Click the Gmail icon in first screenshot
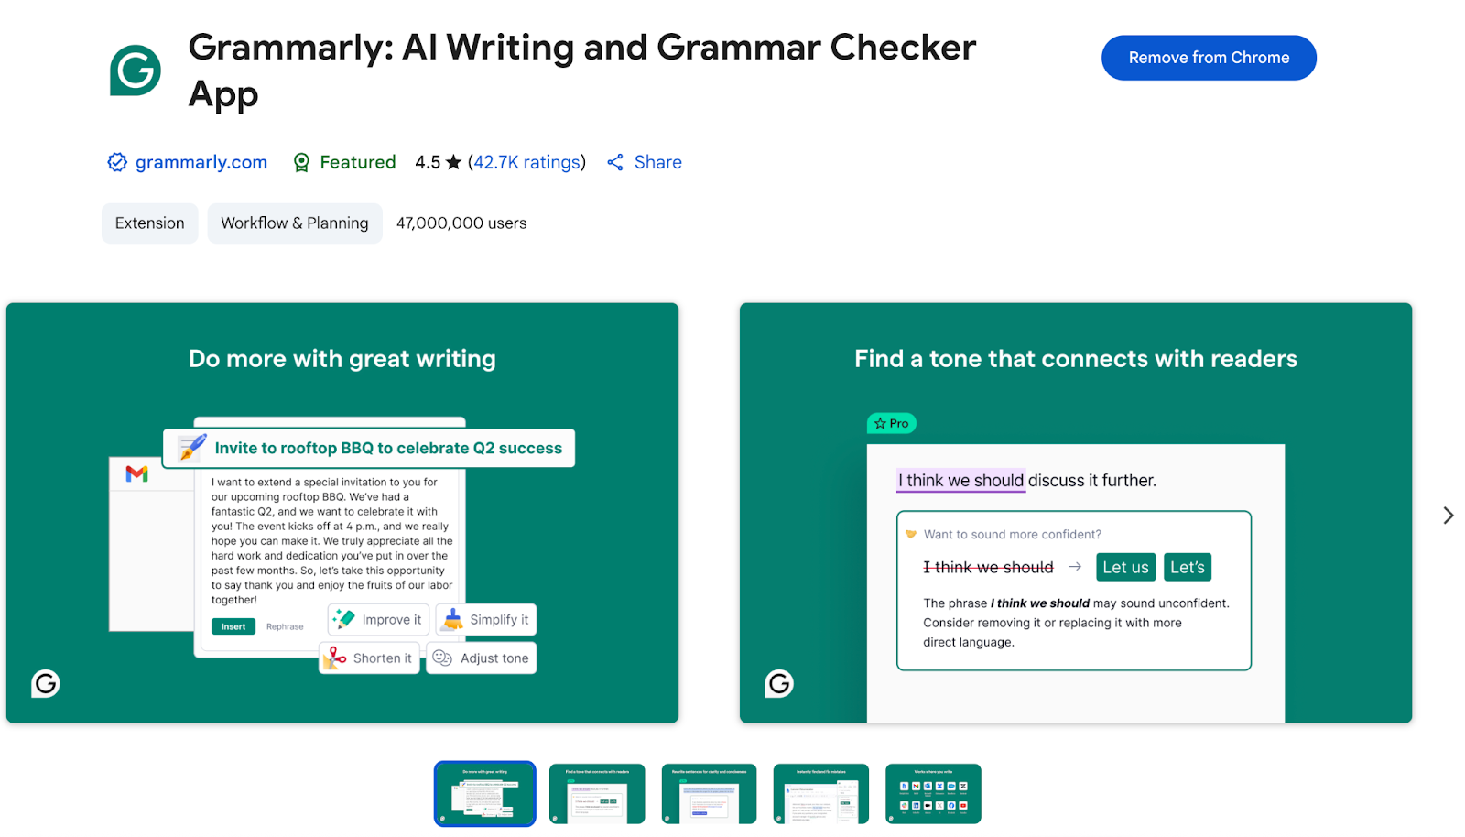The width and height of the screenshot is (1465, 837). (137, 473)
